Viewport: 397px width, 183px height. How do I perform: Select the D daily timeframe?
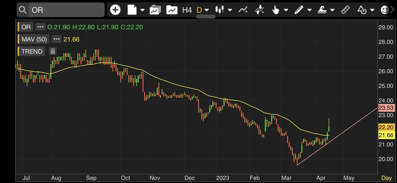click(199, 10)
